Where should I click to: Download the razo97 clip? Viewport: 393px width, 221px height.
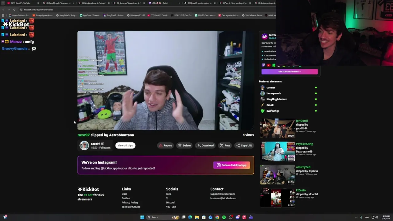point(205,145)
